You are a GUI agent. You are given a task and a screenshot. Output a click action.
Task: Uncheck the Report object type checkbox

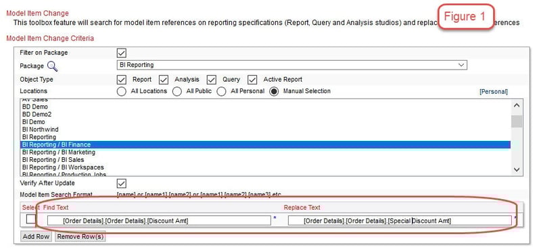122,80
